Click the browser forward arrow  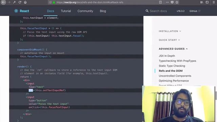point(9,2)
